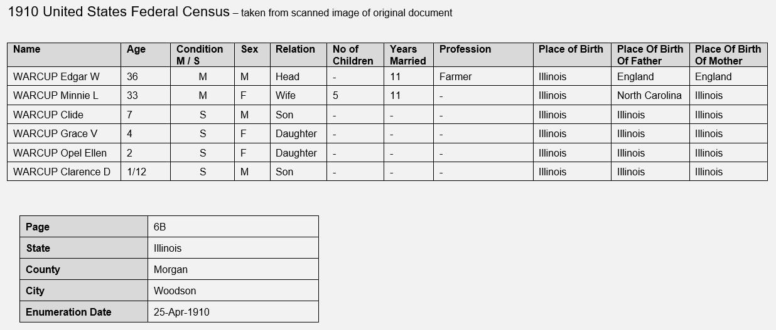Click the Place Of Birth Of Mother header
The height and width of the screenshot is (330, 776).
pos(728,54)
